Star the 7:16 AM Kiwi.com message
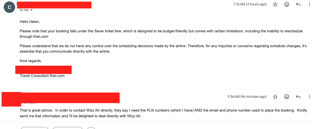The height and width of the screenshot is (129, 313). point(275,4)
